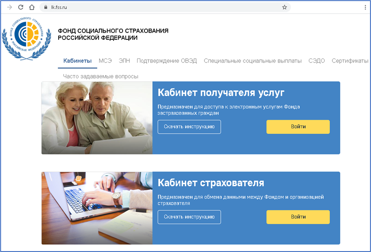Image resolution: width=371 pixels, height=252 pixels.
Task: Open Специальные социальные выплаты tab
Action: coord(252,61)
